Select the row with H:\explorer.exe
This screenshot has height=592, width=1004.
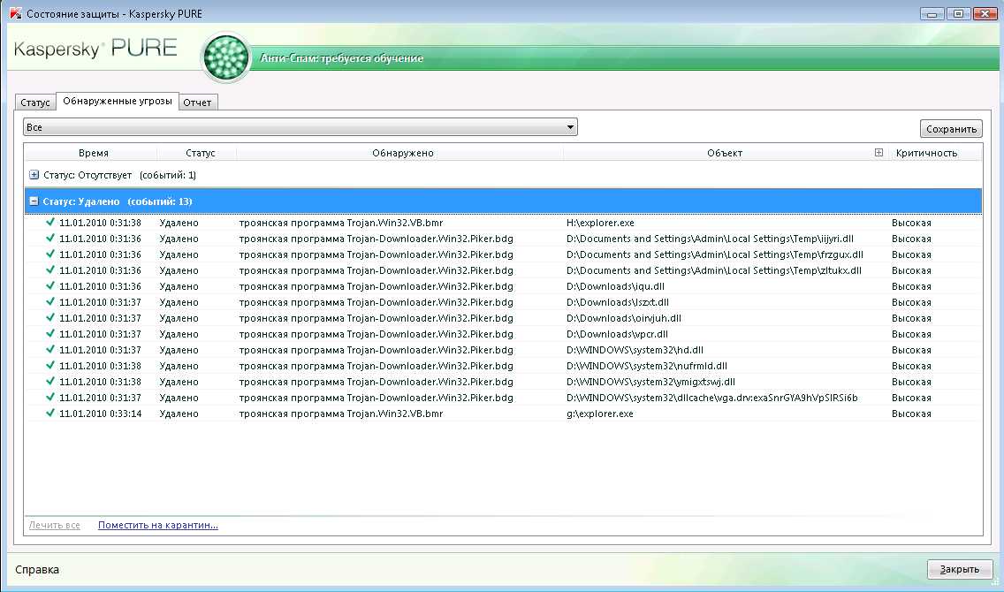click(503, 223)
